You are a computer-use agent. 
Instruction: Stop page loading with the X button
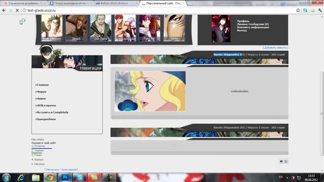coord(17,10)
